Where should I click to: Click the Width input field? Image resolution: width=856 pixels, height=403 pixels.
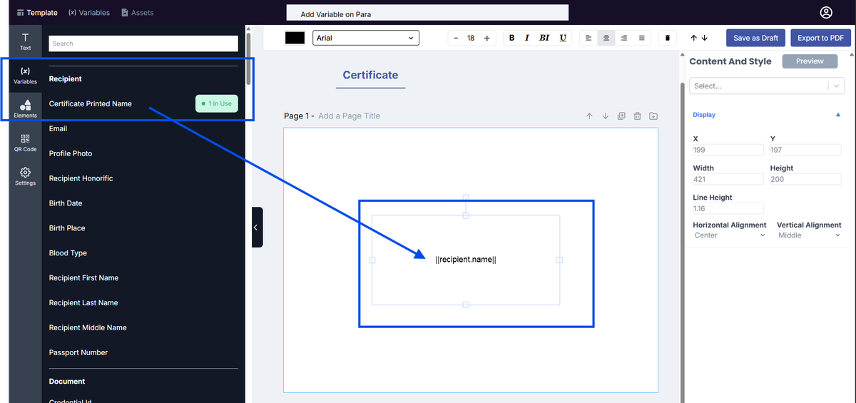[x=728, y=179]
